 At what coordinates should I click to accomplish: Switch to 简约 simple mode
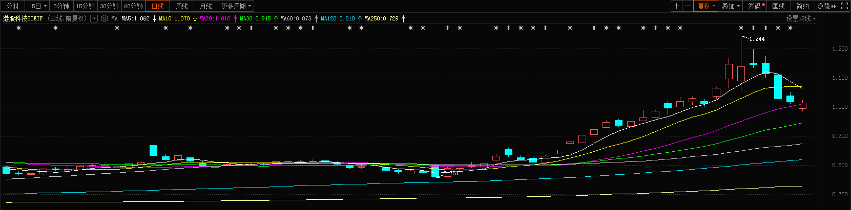[x=803, y=6]
